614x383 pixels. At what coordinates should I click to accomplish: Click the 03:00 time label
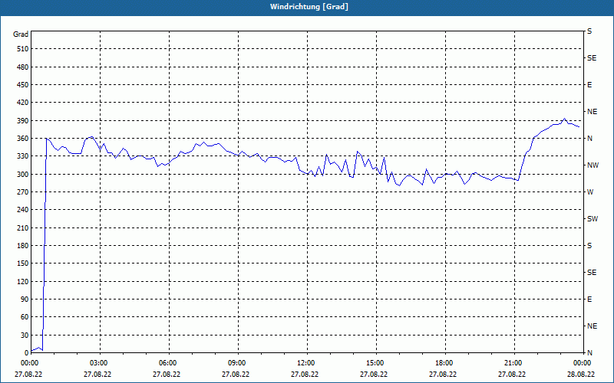point(97,363)
